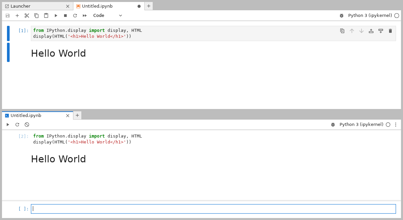Click the unsaved dot on the Untitled.ipynb tab
Image resolution: width=403 pixels, height=220 pixels.
pos(139,6)
